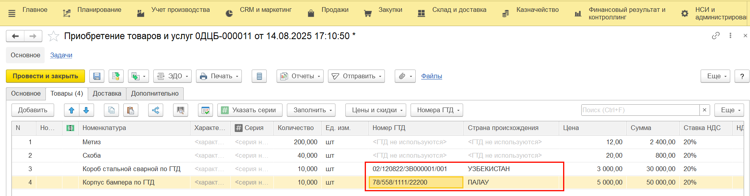Click the post document icon

(116, 76)
